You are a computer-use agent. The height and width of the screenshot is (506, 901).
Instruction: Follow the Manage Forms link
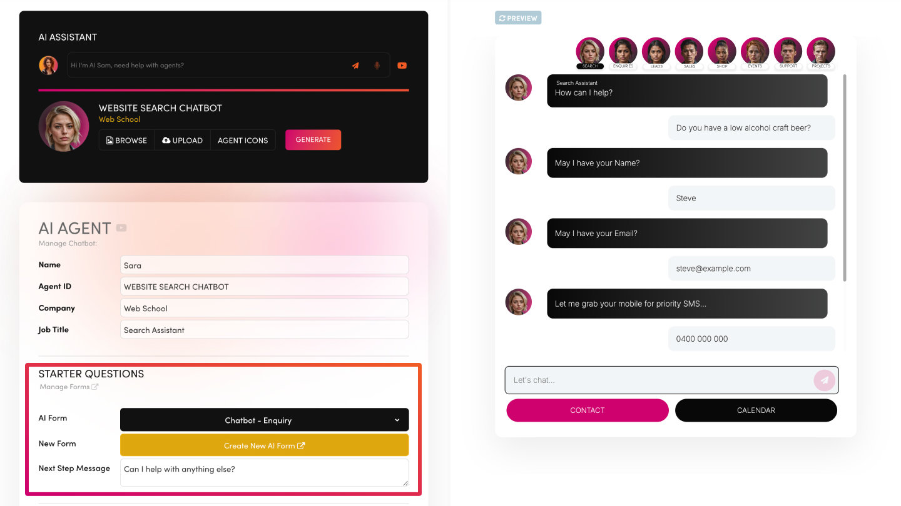click(69, 387)
